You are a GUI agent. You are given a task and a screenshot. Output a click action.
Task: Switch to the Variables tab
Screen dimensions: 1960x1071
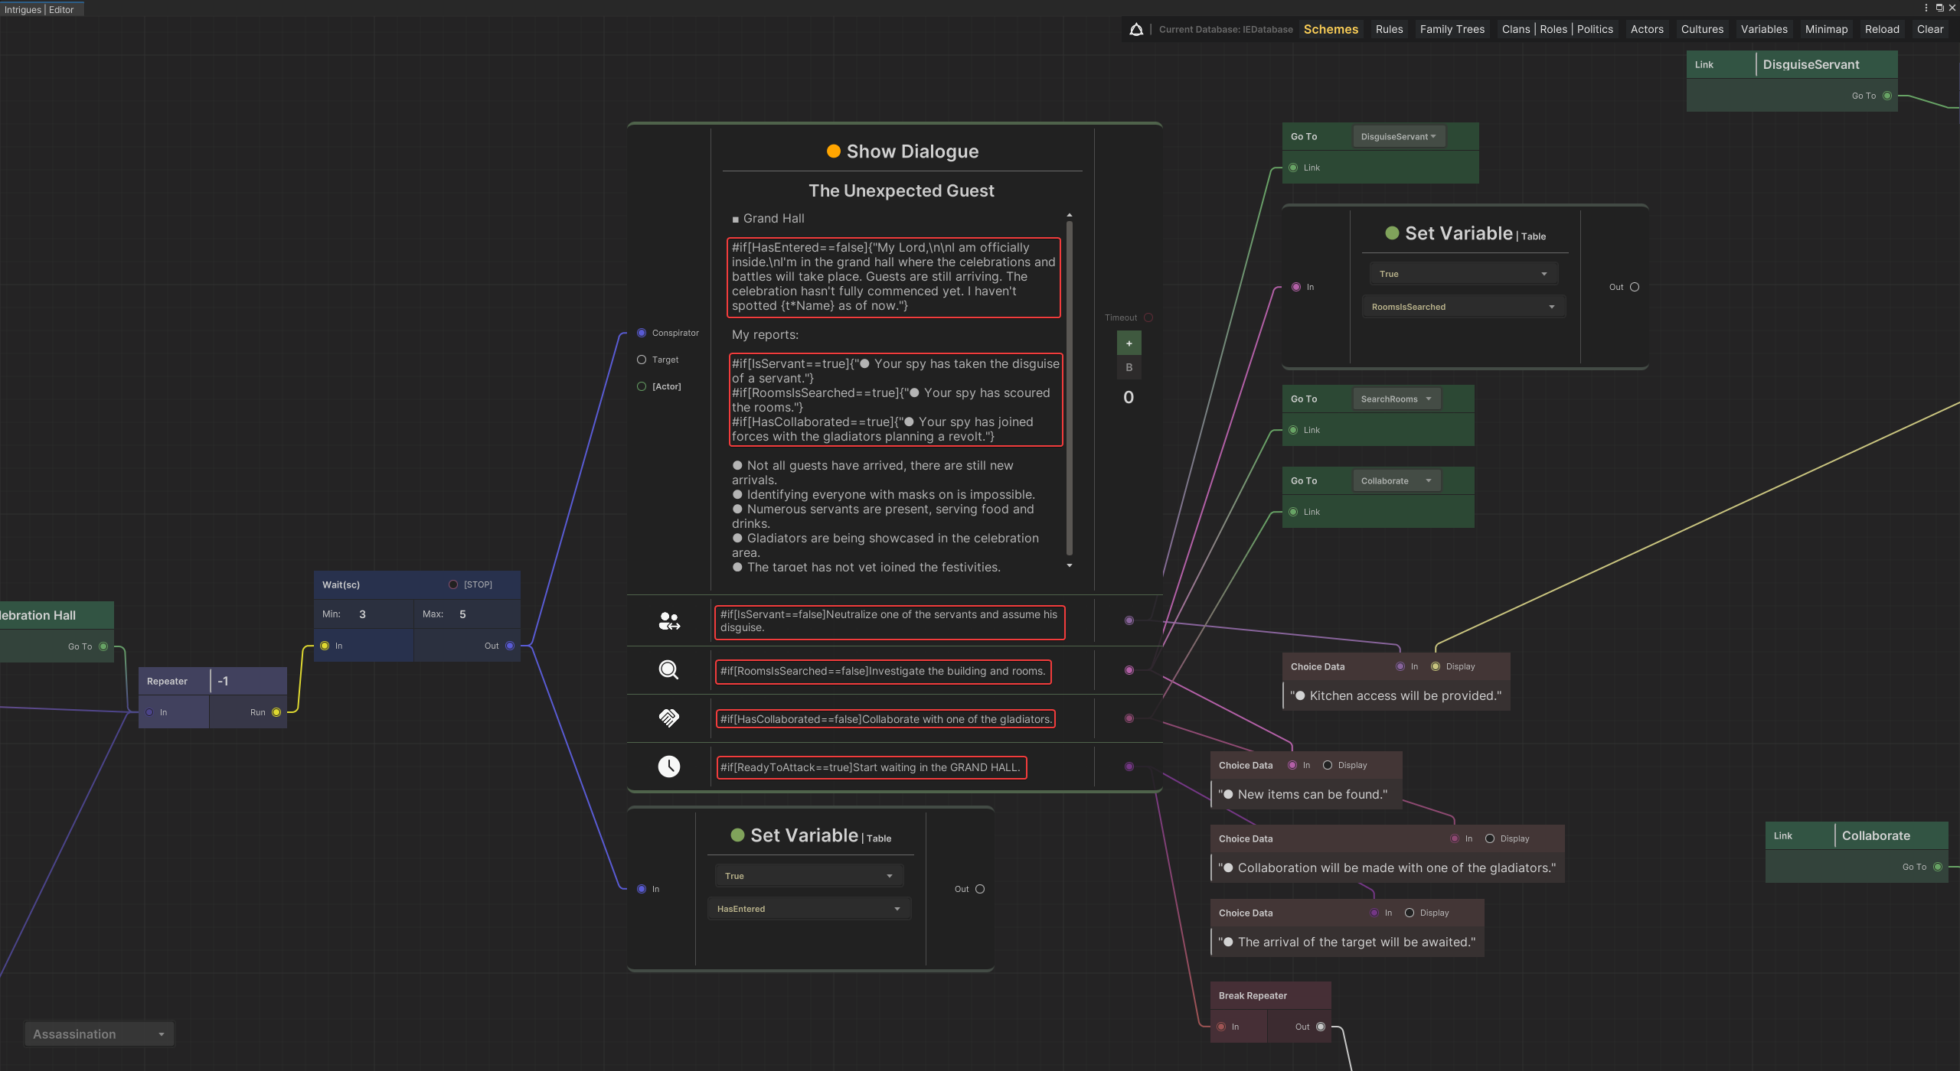coord(1763,29)
